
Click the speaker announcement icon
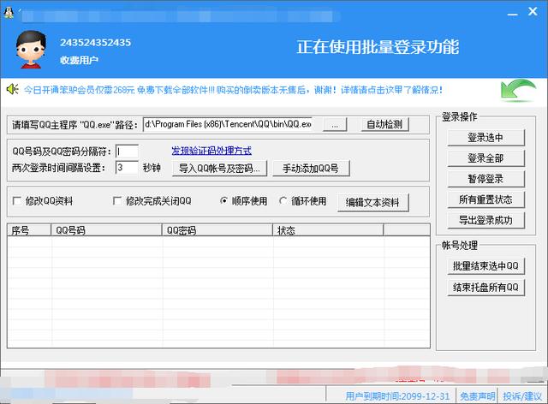[13, 90]
